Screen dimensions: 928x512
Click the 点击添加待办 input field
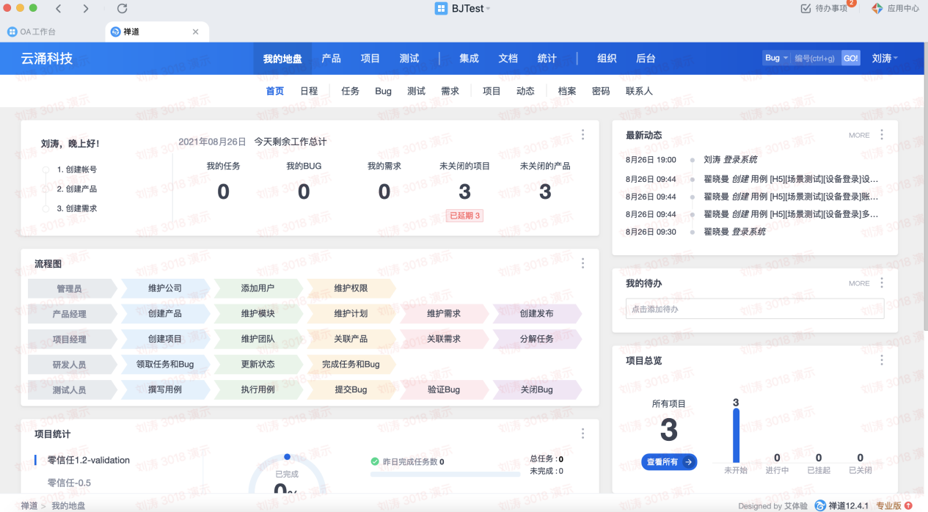pos(754,309)
